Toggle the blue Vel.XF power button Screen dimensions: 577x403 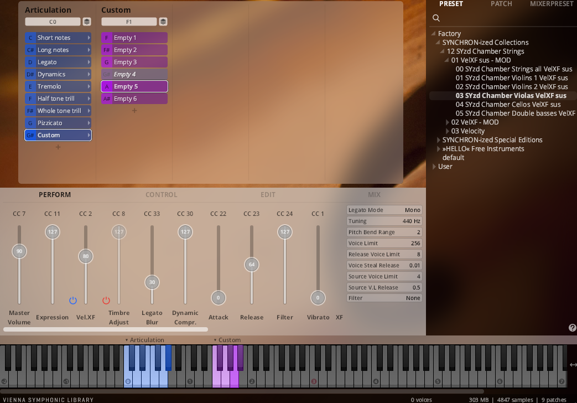point(73,301)
